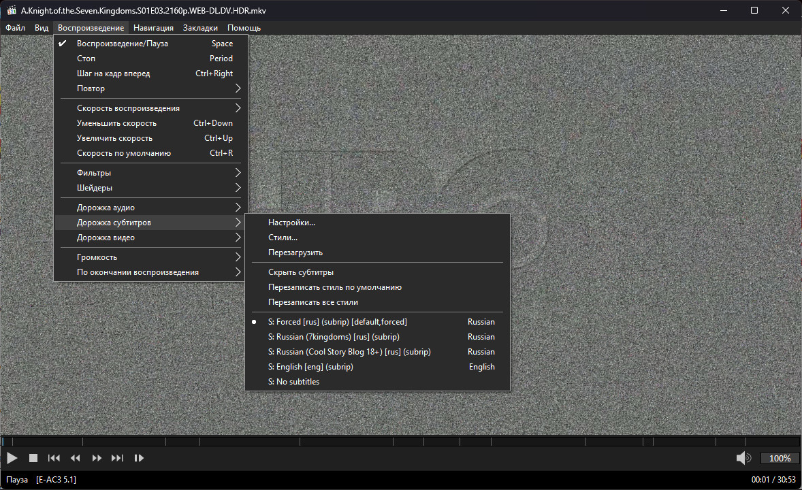Click the rewind (decrease speed) icon
Image resolution: width=802 pixels, height=490 pixels.
coord(76,458)
